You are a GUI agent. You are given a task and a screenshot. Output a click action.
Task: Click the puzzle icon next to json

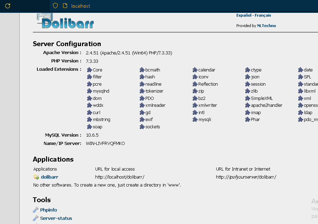coord(247,77)
